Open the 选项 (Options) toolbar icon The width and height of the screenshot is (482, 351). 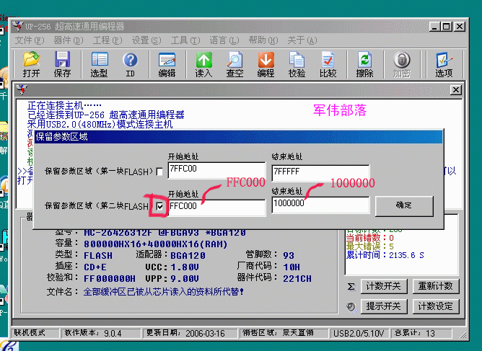click(x=444, y=64)
